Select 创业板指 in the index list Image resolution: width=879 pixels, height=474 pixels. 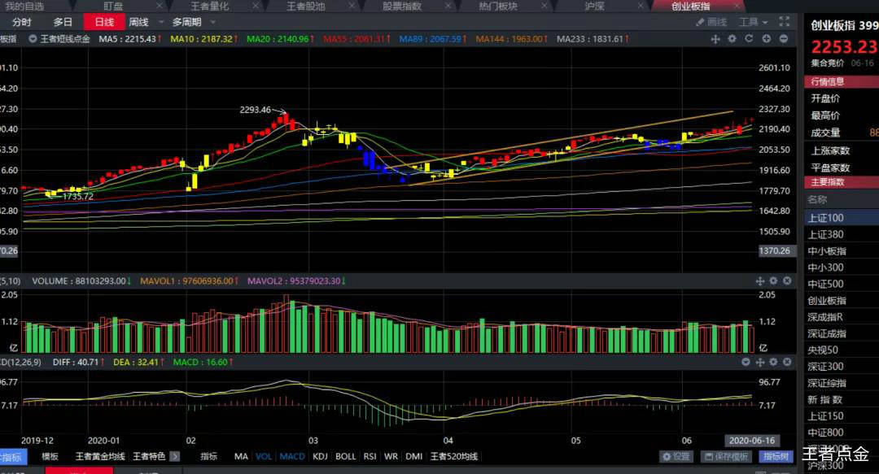point(826,301)
